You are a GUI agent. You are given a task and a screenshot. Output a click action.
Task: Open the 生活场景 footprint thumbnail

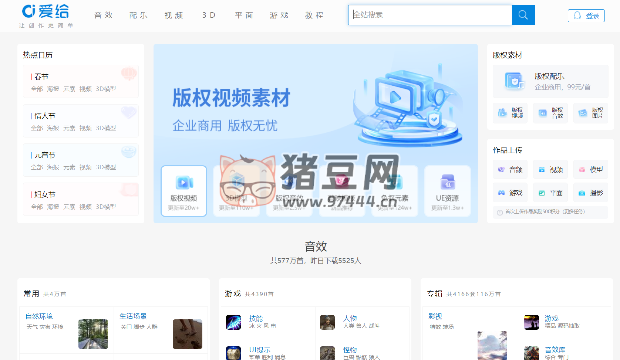pyautogui.click(x=188, y=334)
